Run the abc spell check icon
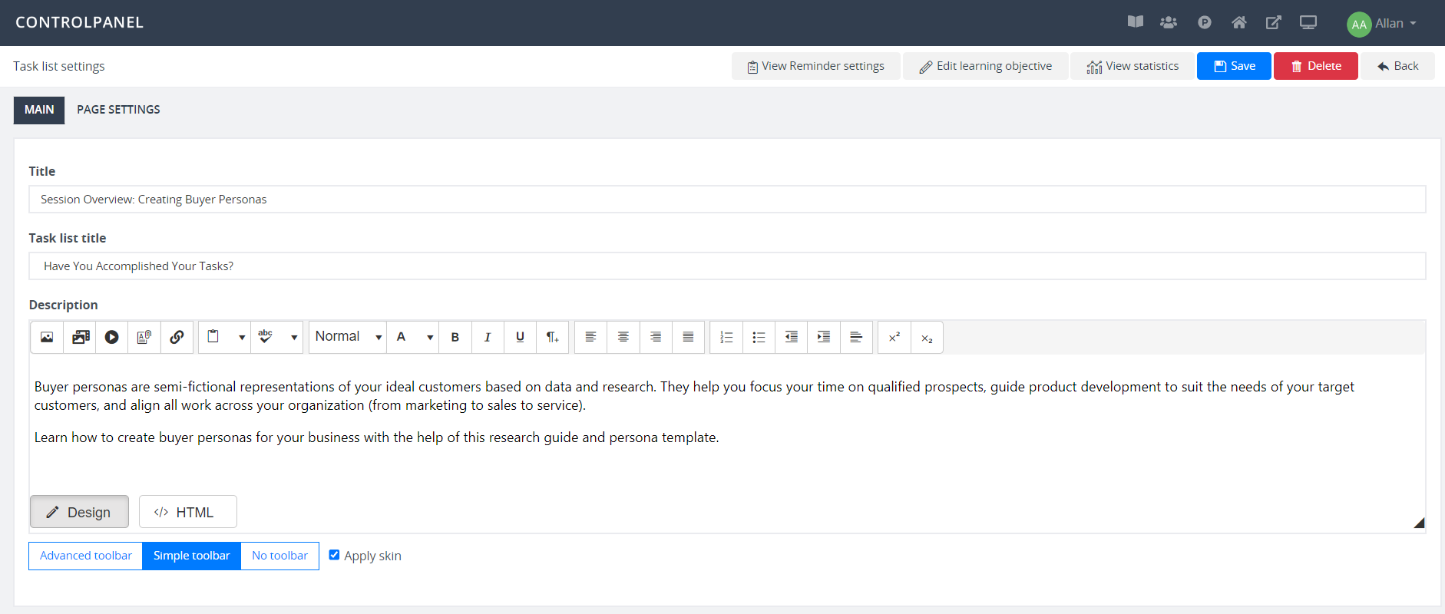The image size is (1445, 614). click(266, 337)
